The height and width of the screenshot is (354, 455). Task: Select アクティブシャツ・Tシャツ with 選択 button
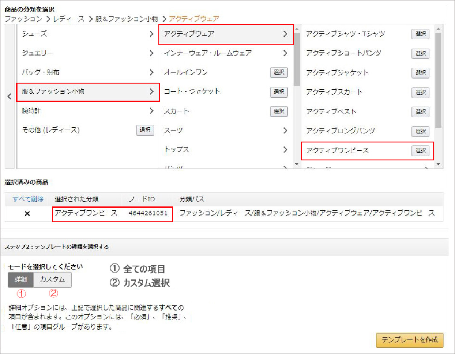(420, 34)
